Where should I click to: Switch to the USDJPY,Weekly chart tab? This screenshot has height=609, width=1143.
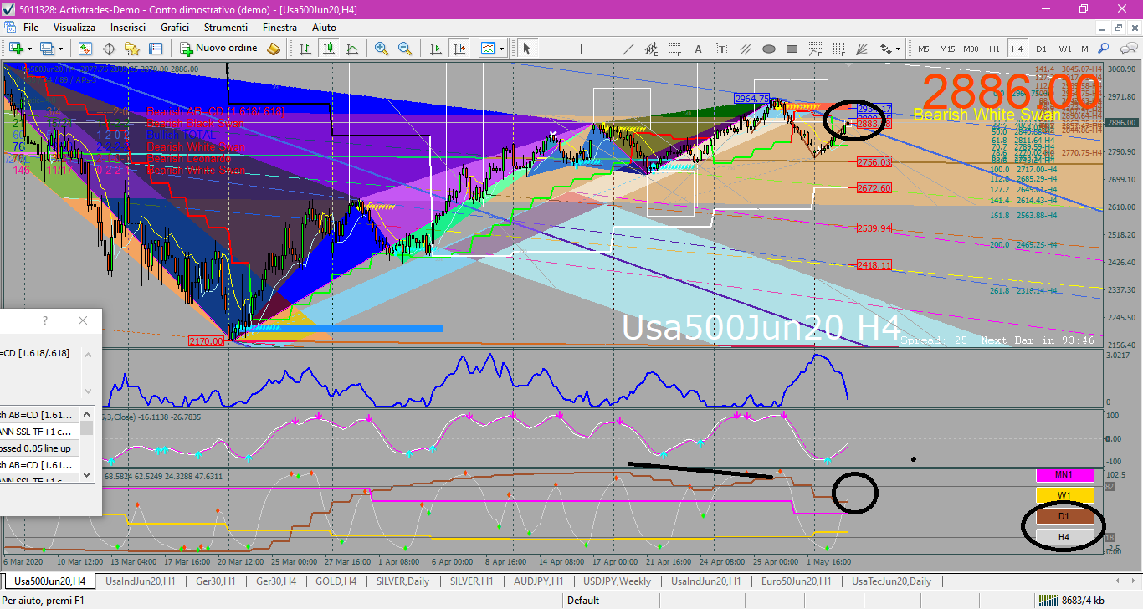pos(617,581)
